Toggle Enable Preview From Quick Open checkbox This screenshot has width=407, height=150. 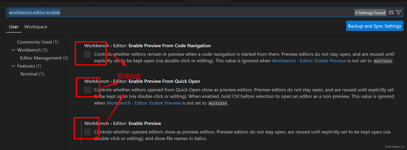[88, 90]
